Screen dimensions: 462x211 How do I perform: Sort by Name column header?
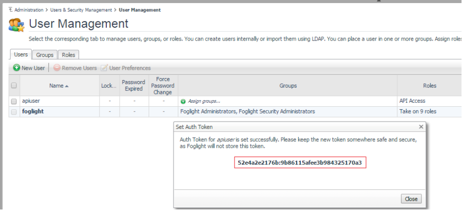[59, 86]
